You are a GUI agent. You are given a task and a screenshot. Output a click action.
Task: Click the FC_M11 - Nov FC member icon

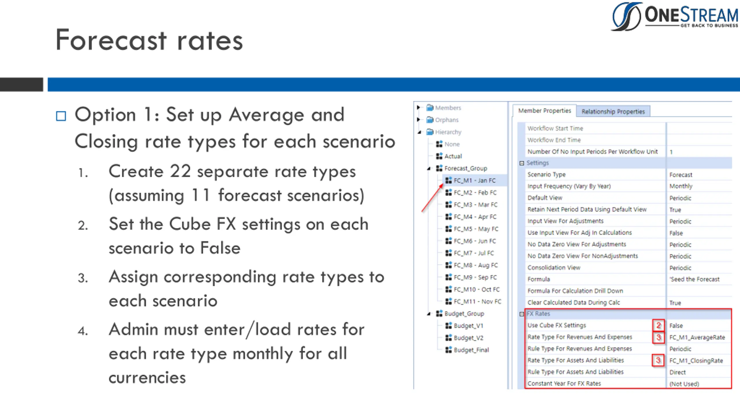coord(449,301)
